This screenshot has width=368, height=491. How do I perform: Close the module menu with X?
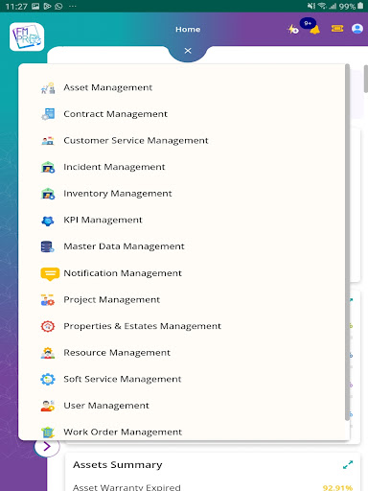click(x=188, y=51)
